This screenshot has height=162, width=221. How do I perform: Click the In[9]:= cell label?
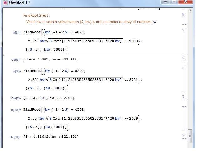pyautogui.click(x=17, y=71)
